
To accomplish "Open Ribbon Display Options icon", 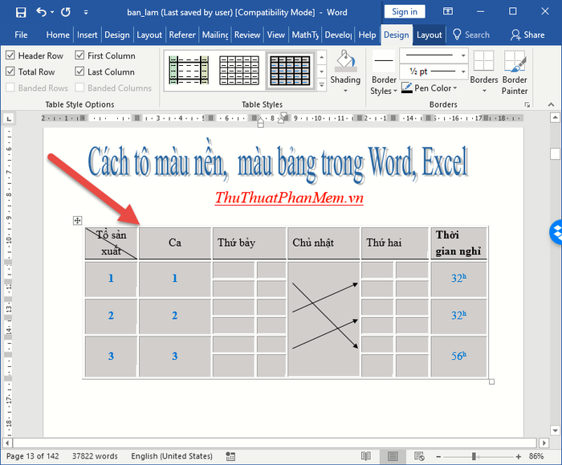I will click(x=448, y=11).
